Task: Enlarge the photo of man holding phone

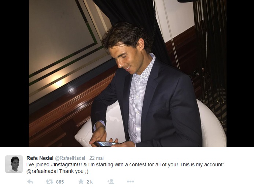Action: tap(128, 73)
